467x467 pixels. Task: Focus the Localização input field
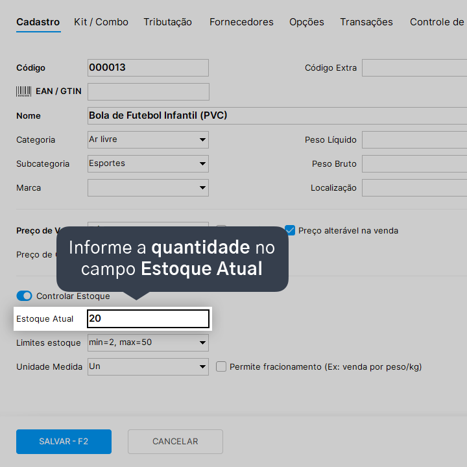(x=414, y=187)
